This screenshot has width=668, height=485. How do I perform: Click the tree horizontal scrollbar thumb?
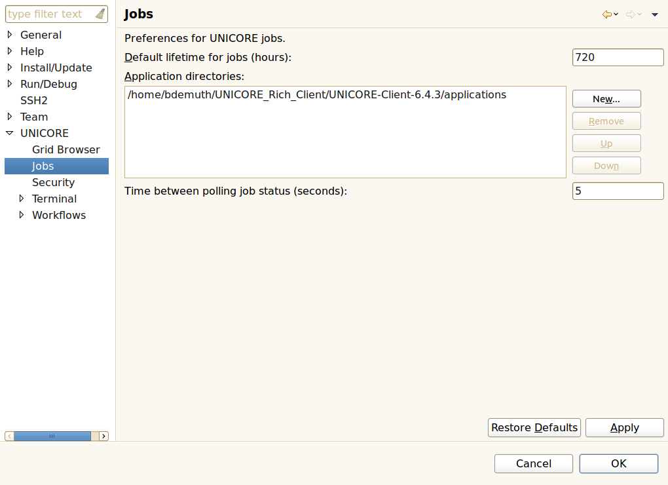coord(52,436)
